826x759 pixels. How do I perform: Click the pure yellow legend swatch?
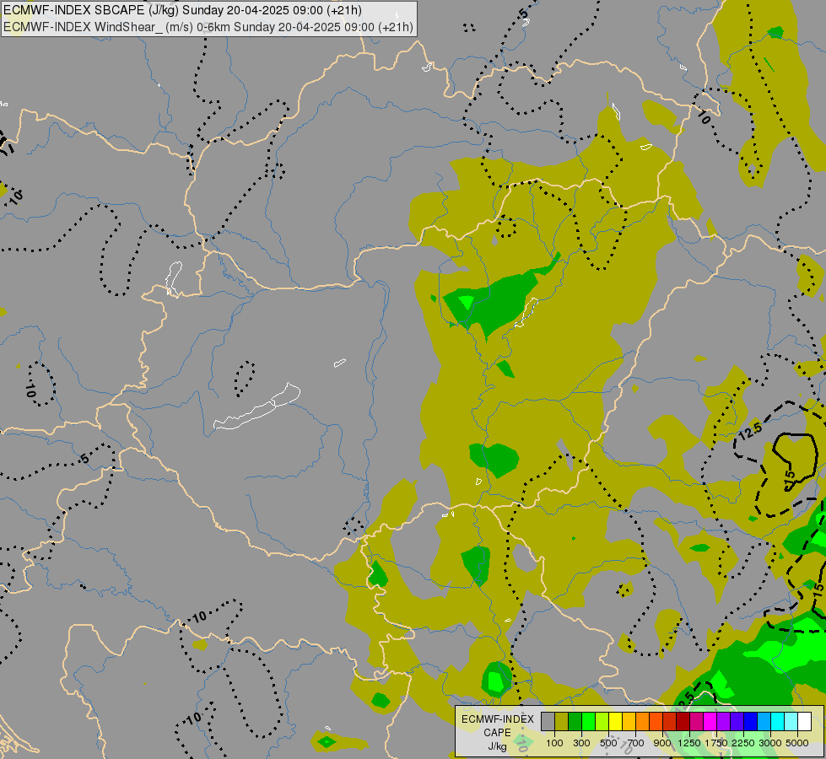coord(616,722)
